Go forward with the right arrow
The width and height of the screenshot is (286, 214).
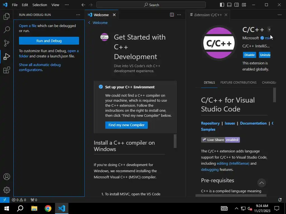(90, 5)
